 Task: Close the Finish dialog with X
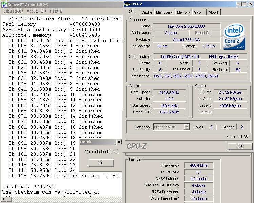pyautogui.click(x=119, y=142)
